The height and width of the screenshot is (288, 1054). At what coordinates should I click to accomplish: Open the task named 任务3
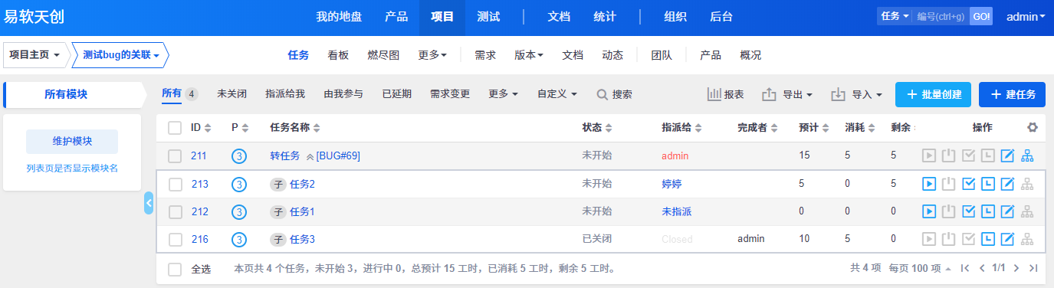pyautogui.click(x=302, y=239)
